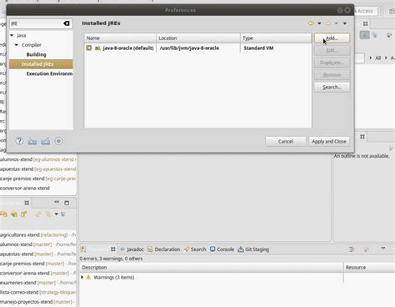This screenshot has height=307, width=395.
Task: Open the Search... JRE button
Action: coord(332,87)
